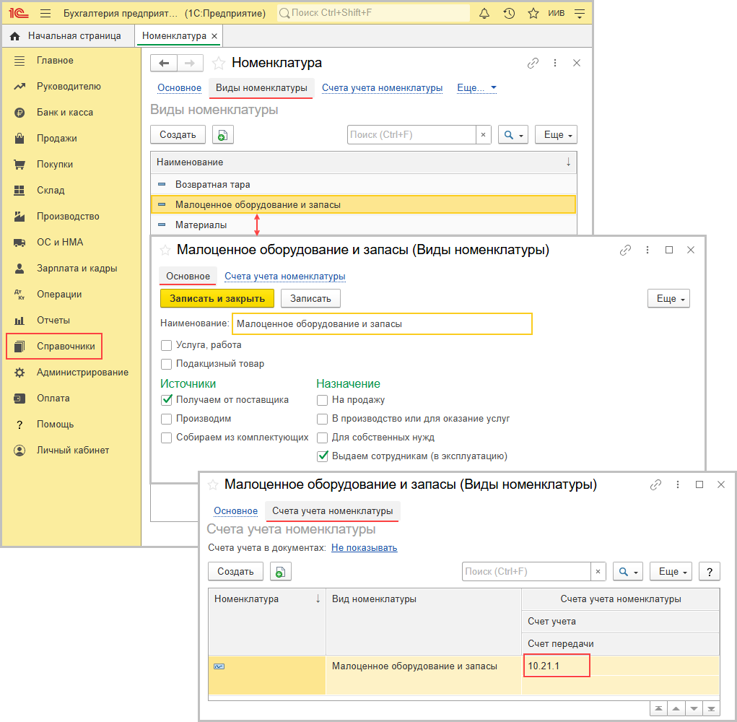This screenshot has width=737, height=722.
Task: Open Еще dropdown in Счета учета list
Action: point(671,572)
